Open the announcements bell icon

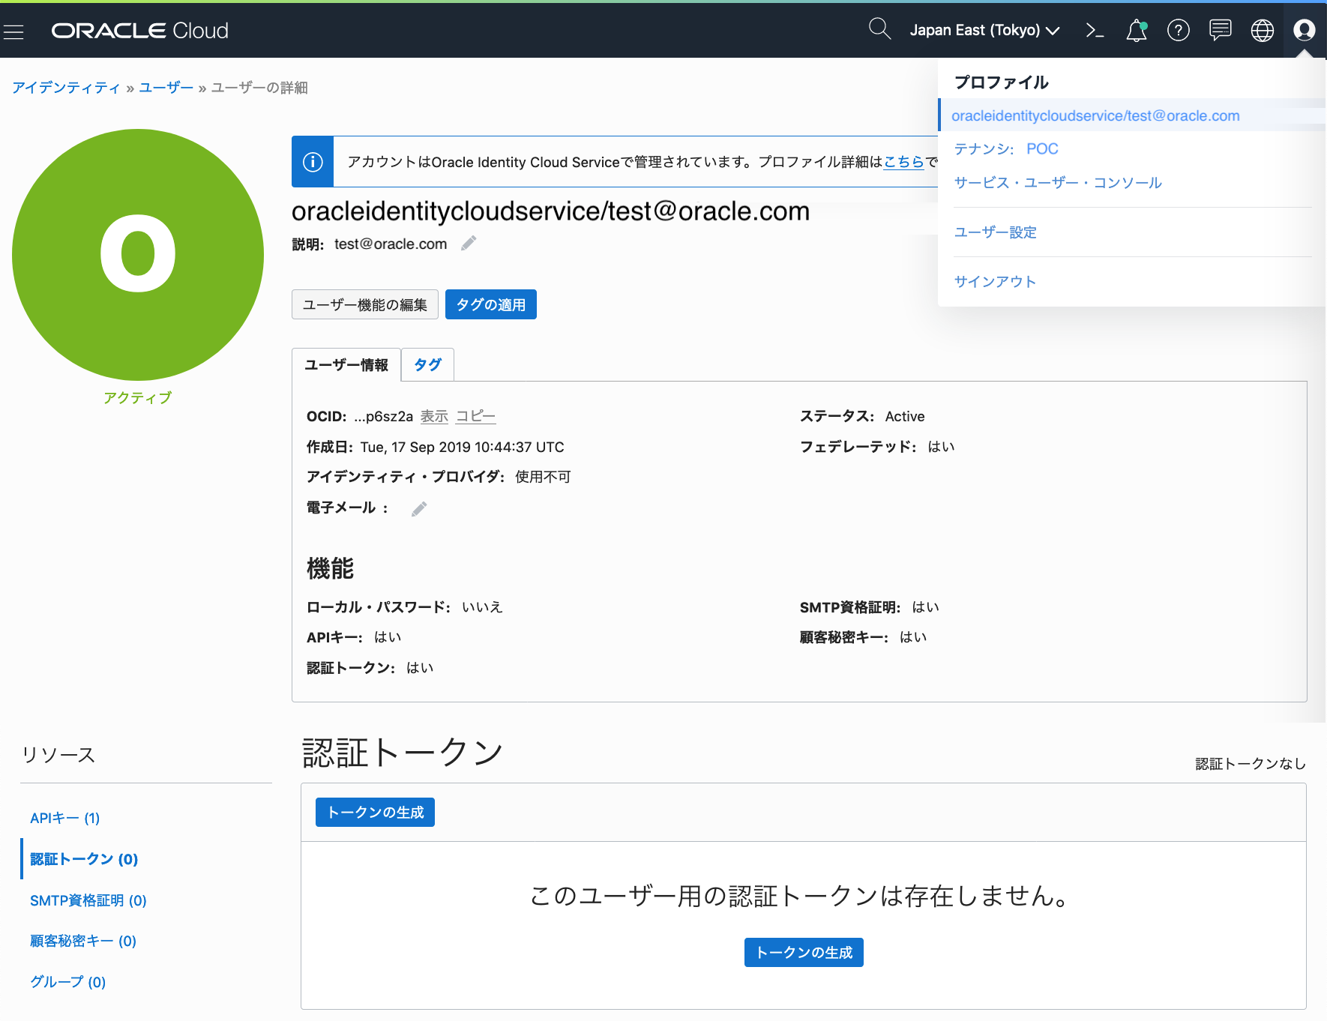click(1137, 31)
